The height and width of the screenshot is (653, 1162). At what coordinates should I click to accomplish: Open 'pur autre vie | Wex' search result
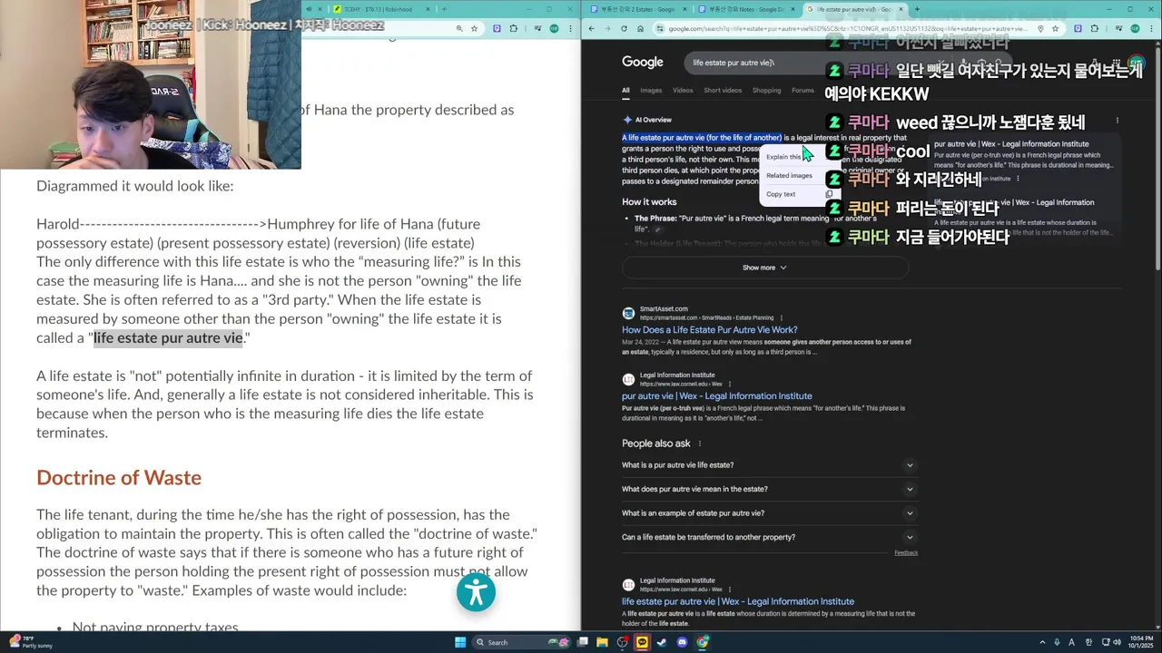click(x=717, y=396)
